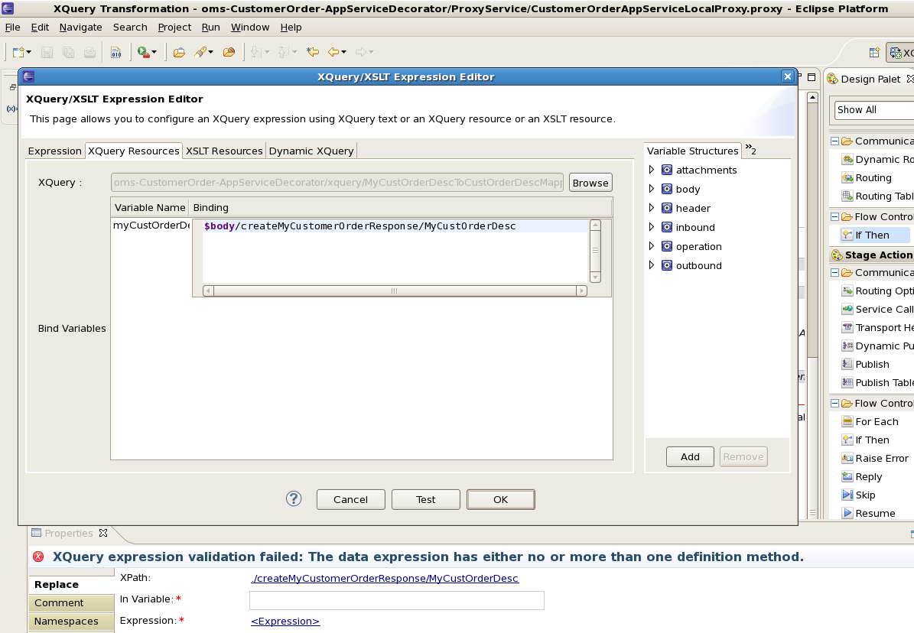Click the binding editor vertical scrollbar
The image size is (914, 633).
pos(595,251)
